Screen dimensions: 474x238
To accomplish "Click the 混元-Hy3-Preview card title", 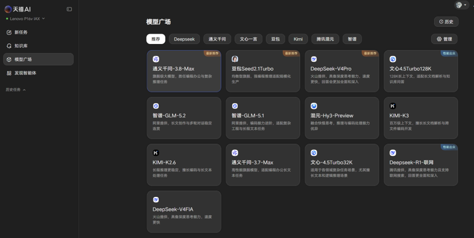I will pos(332,116).
